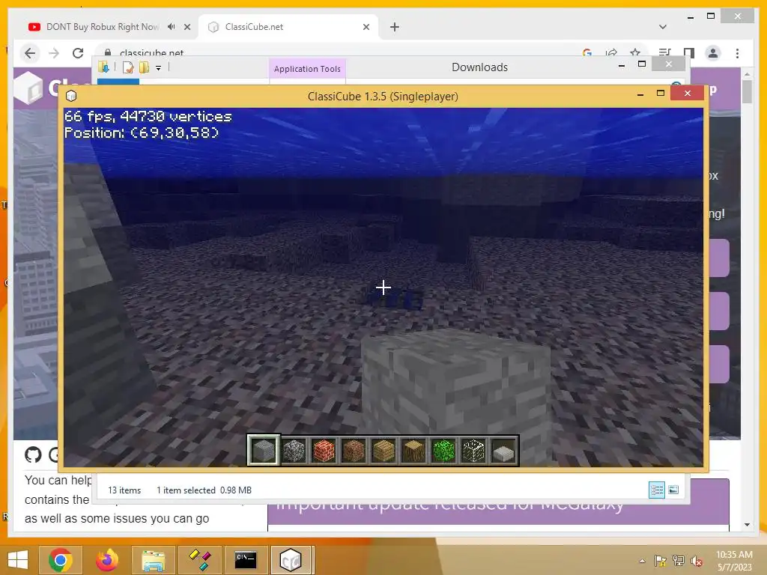This screenshot has width=767, height=575.
Task: Select the green leaves block in hotbar
Action: (x=443, y=450)
